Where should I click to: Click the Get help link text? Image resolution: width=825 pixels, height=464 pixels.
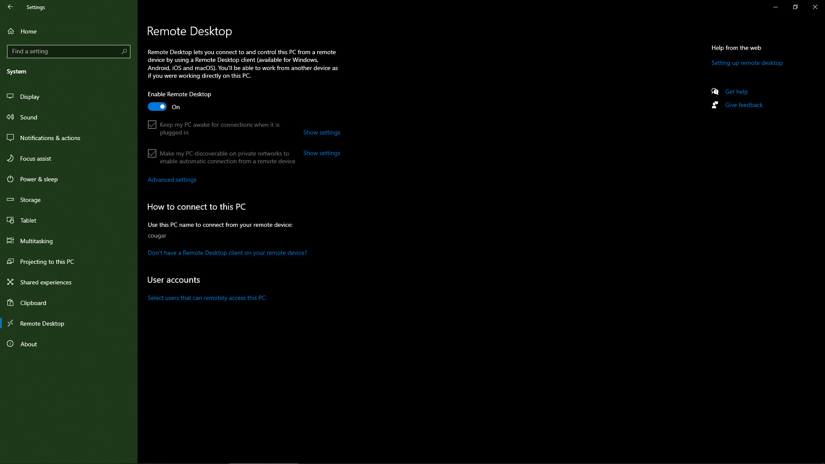tap(736, 92)
